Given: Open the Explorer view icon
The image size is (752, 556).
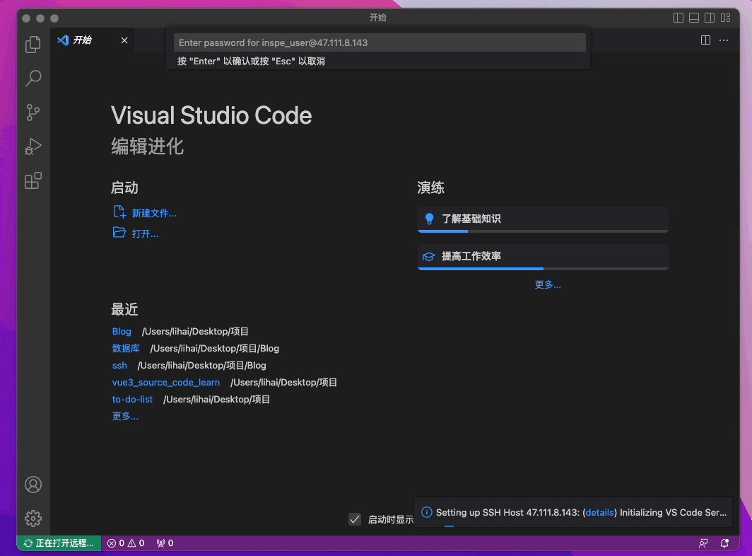Looking at the screenshot, I should (33, 44).
